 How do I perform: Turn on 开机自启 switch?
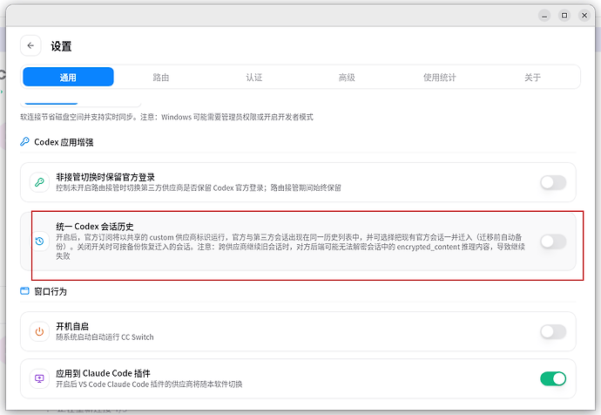pos(553,331)
